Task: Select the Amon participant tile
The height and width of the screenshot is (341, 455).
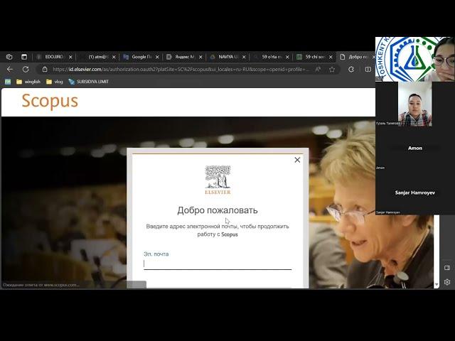Action: pos(415,148)
